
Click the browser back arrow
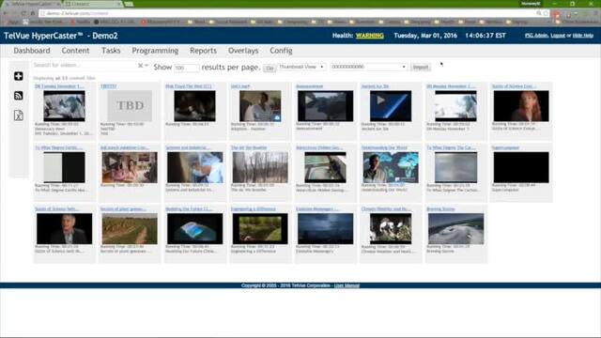pyautogui.click(x=6, y=13)
